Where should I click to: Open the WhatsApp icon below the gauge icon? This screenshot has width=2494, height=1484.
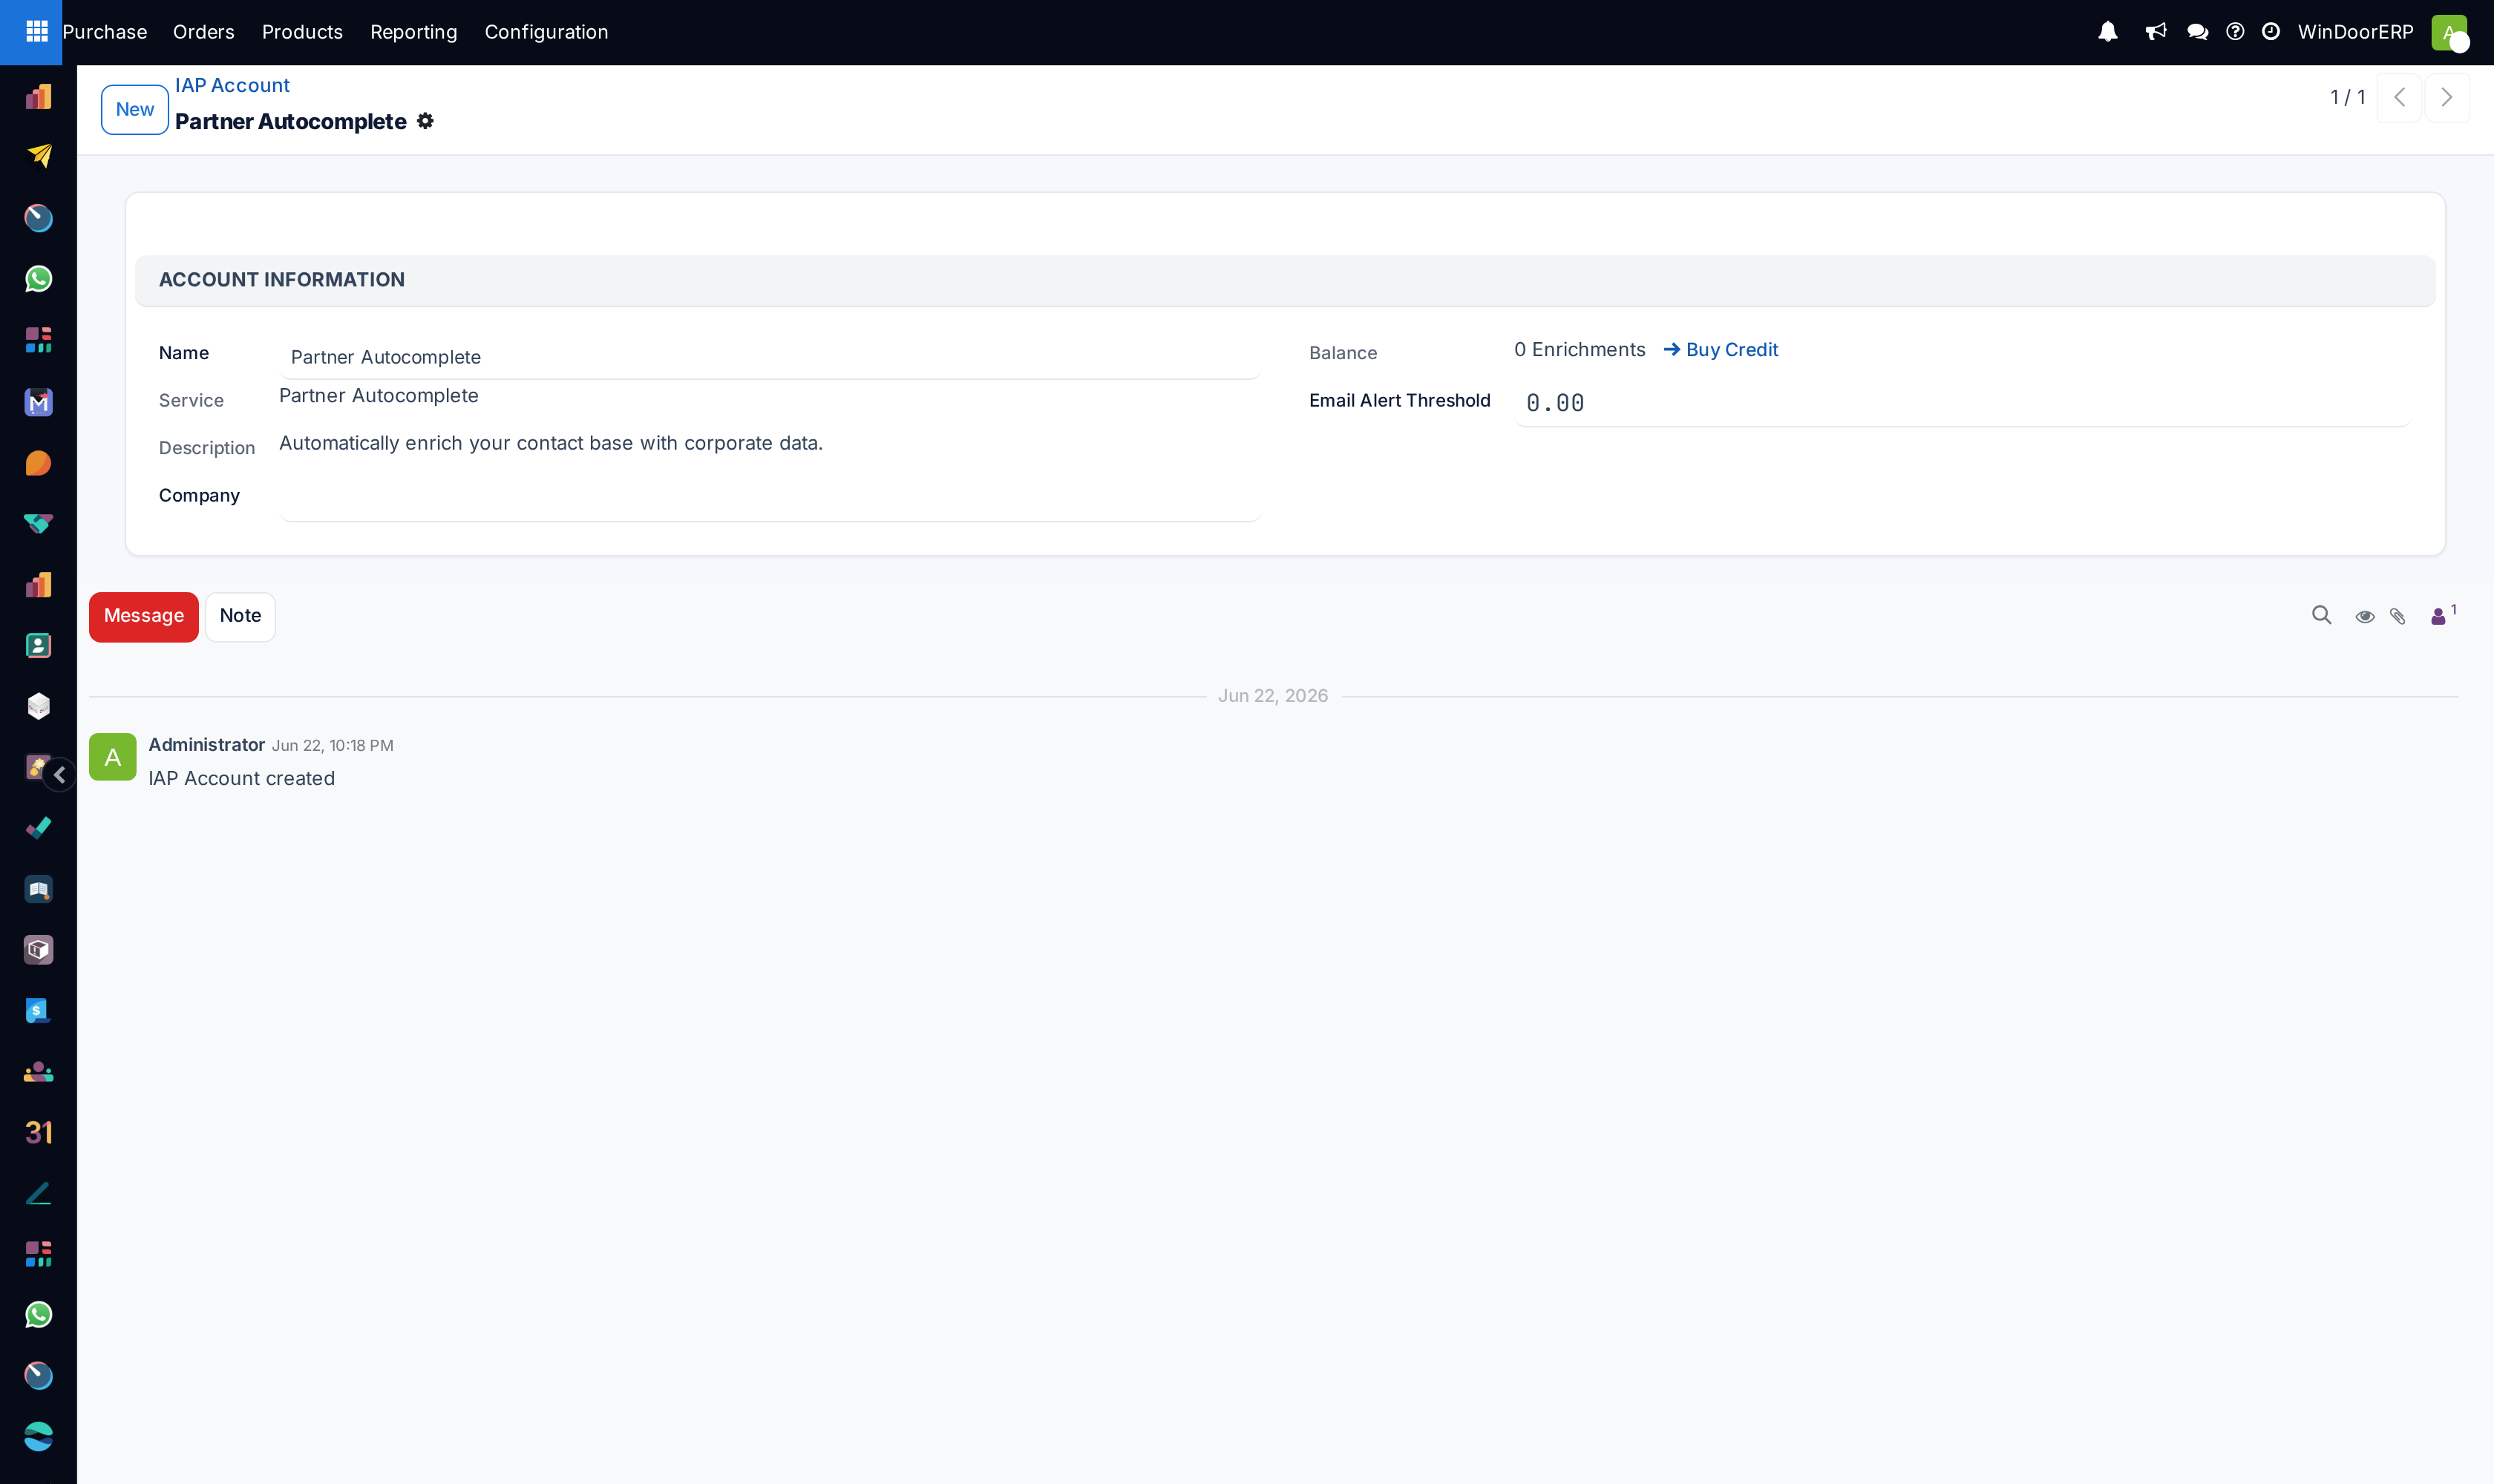point(38,279)
